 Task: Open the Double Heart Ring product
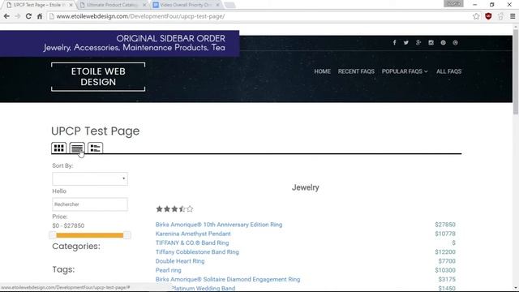click(x=180, y=261)
